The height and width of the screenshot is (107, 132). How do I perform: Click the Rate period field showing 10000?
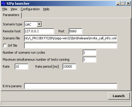69,66
